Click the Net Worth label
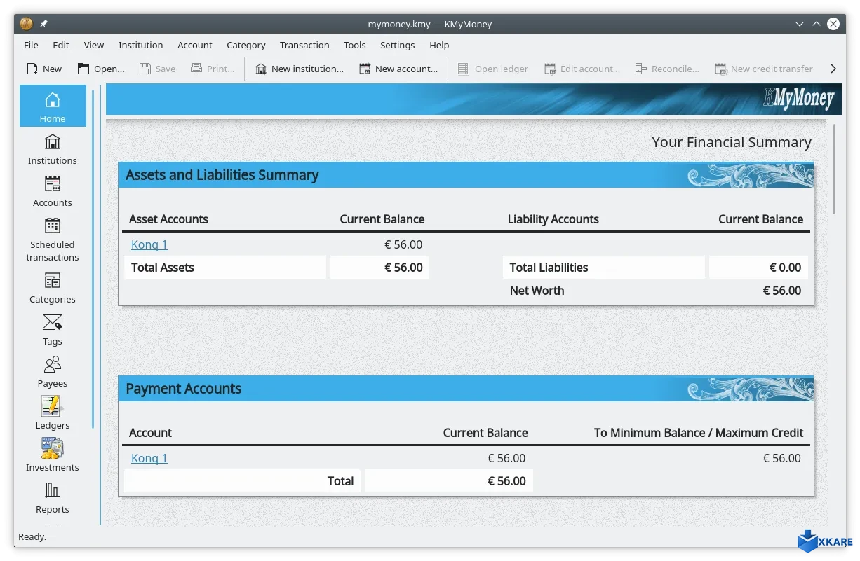 pos(537,291)
